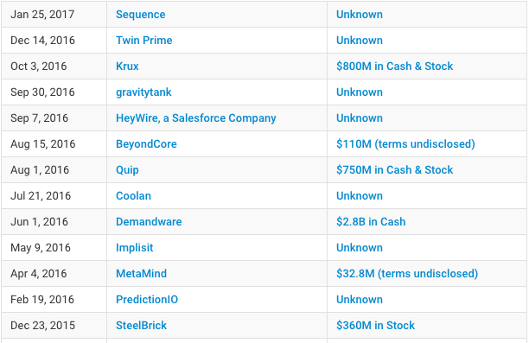Click the Krux company link
Screen dimensions: 529x343
(x=127, y=67)
